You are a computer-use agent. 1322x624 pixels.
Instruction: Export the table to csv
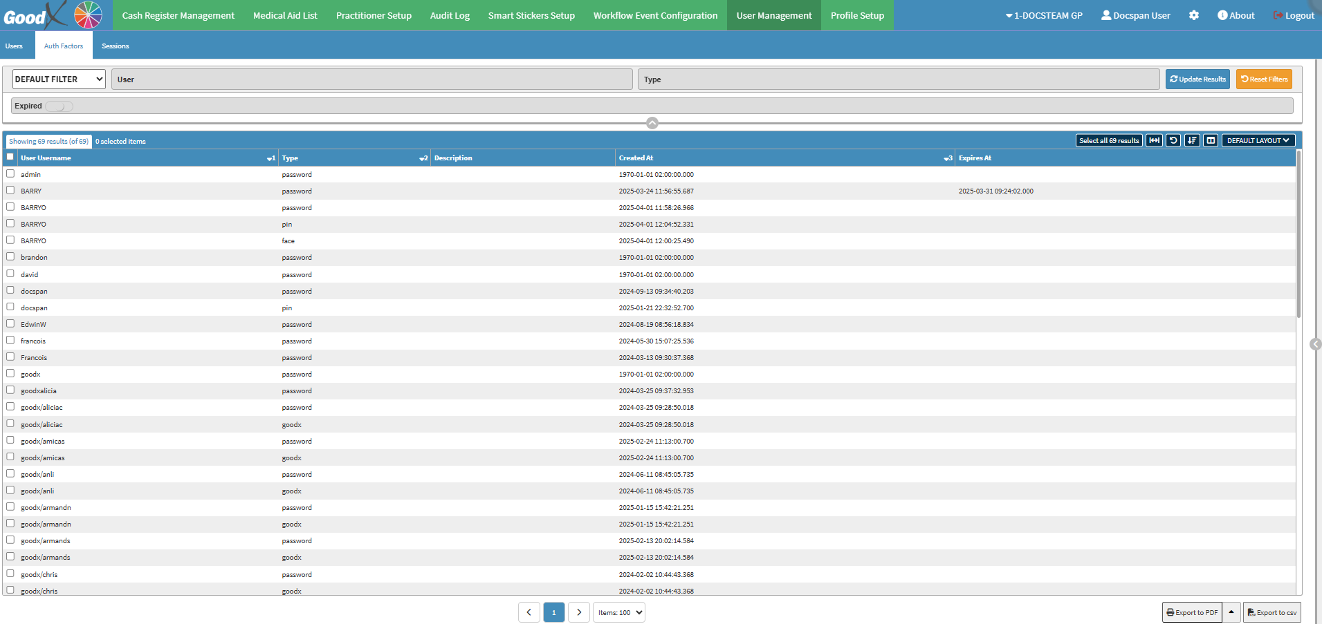[1271, 612]
